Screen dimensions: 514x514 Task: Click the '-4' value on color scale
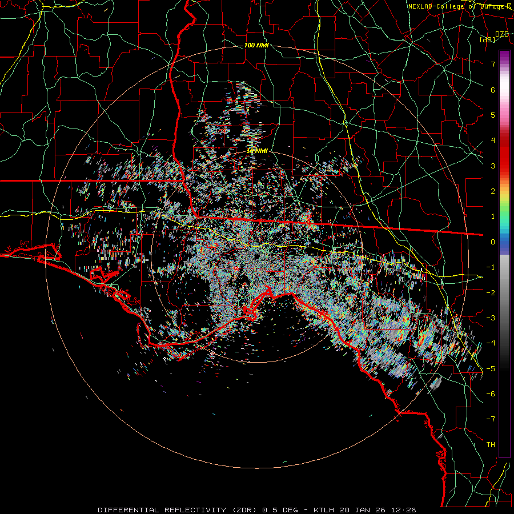tap(491, 343)
